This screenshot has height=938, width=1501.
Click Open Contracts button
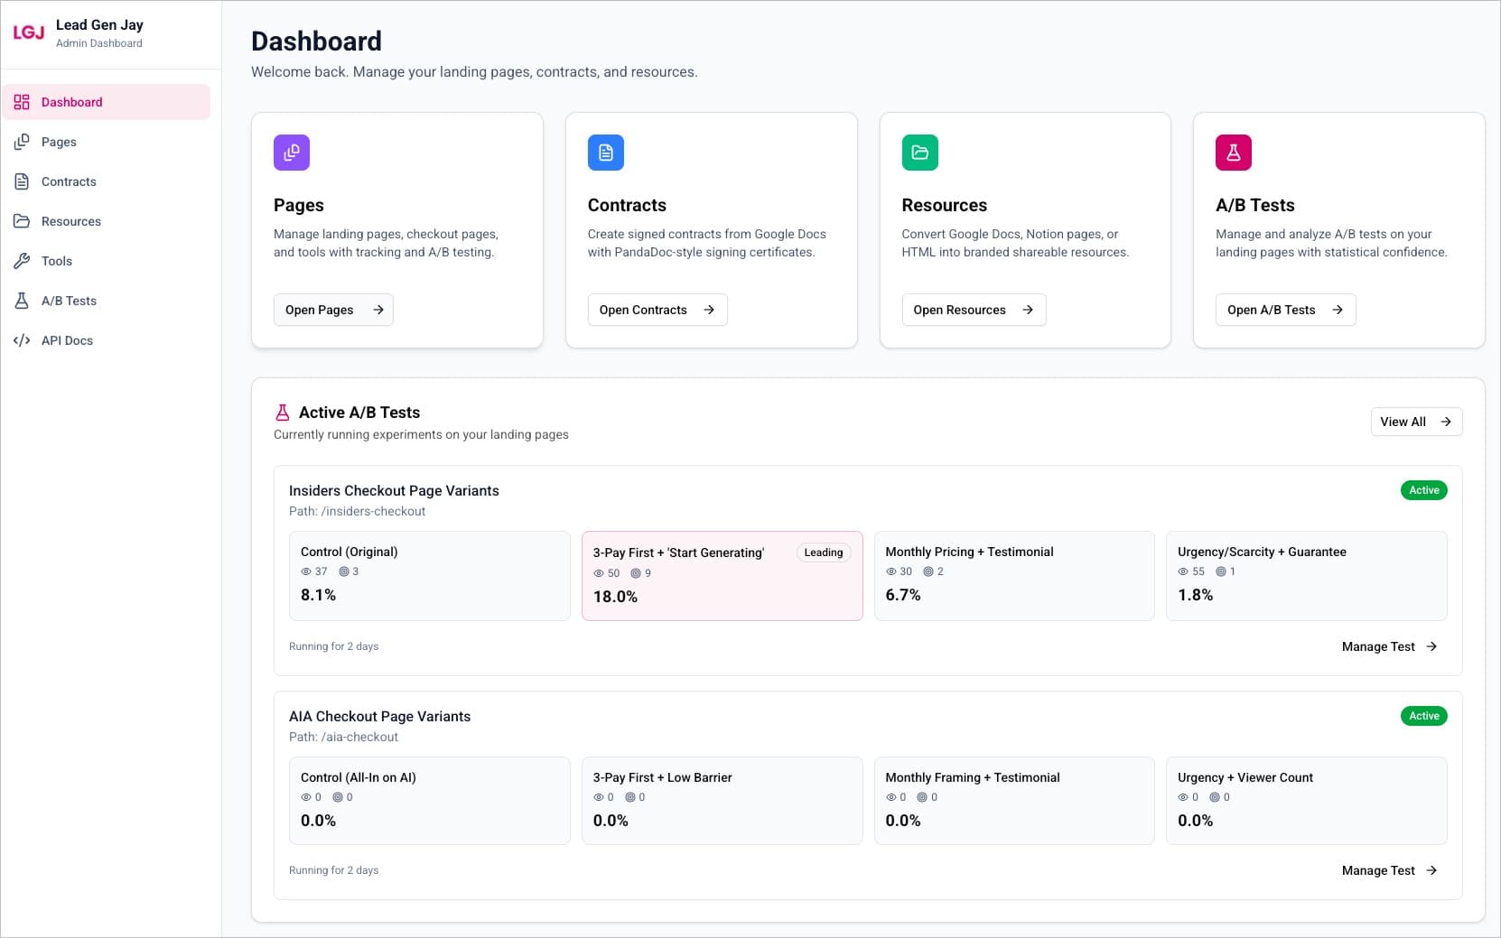tap(657, 310)
